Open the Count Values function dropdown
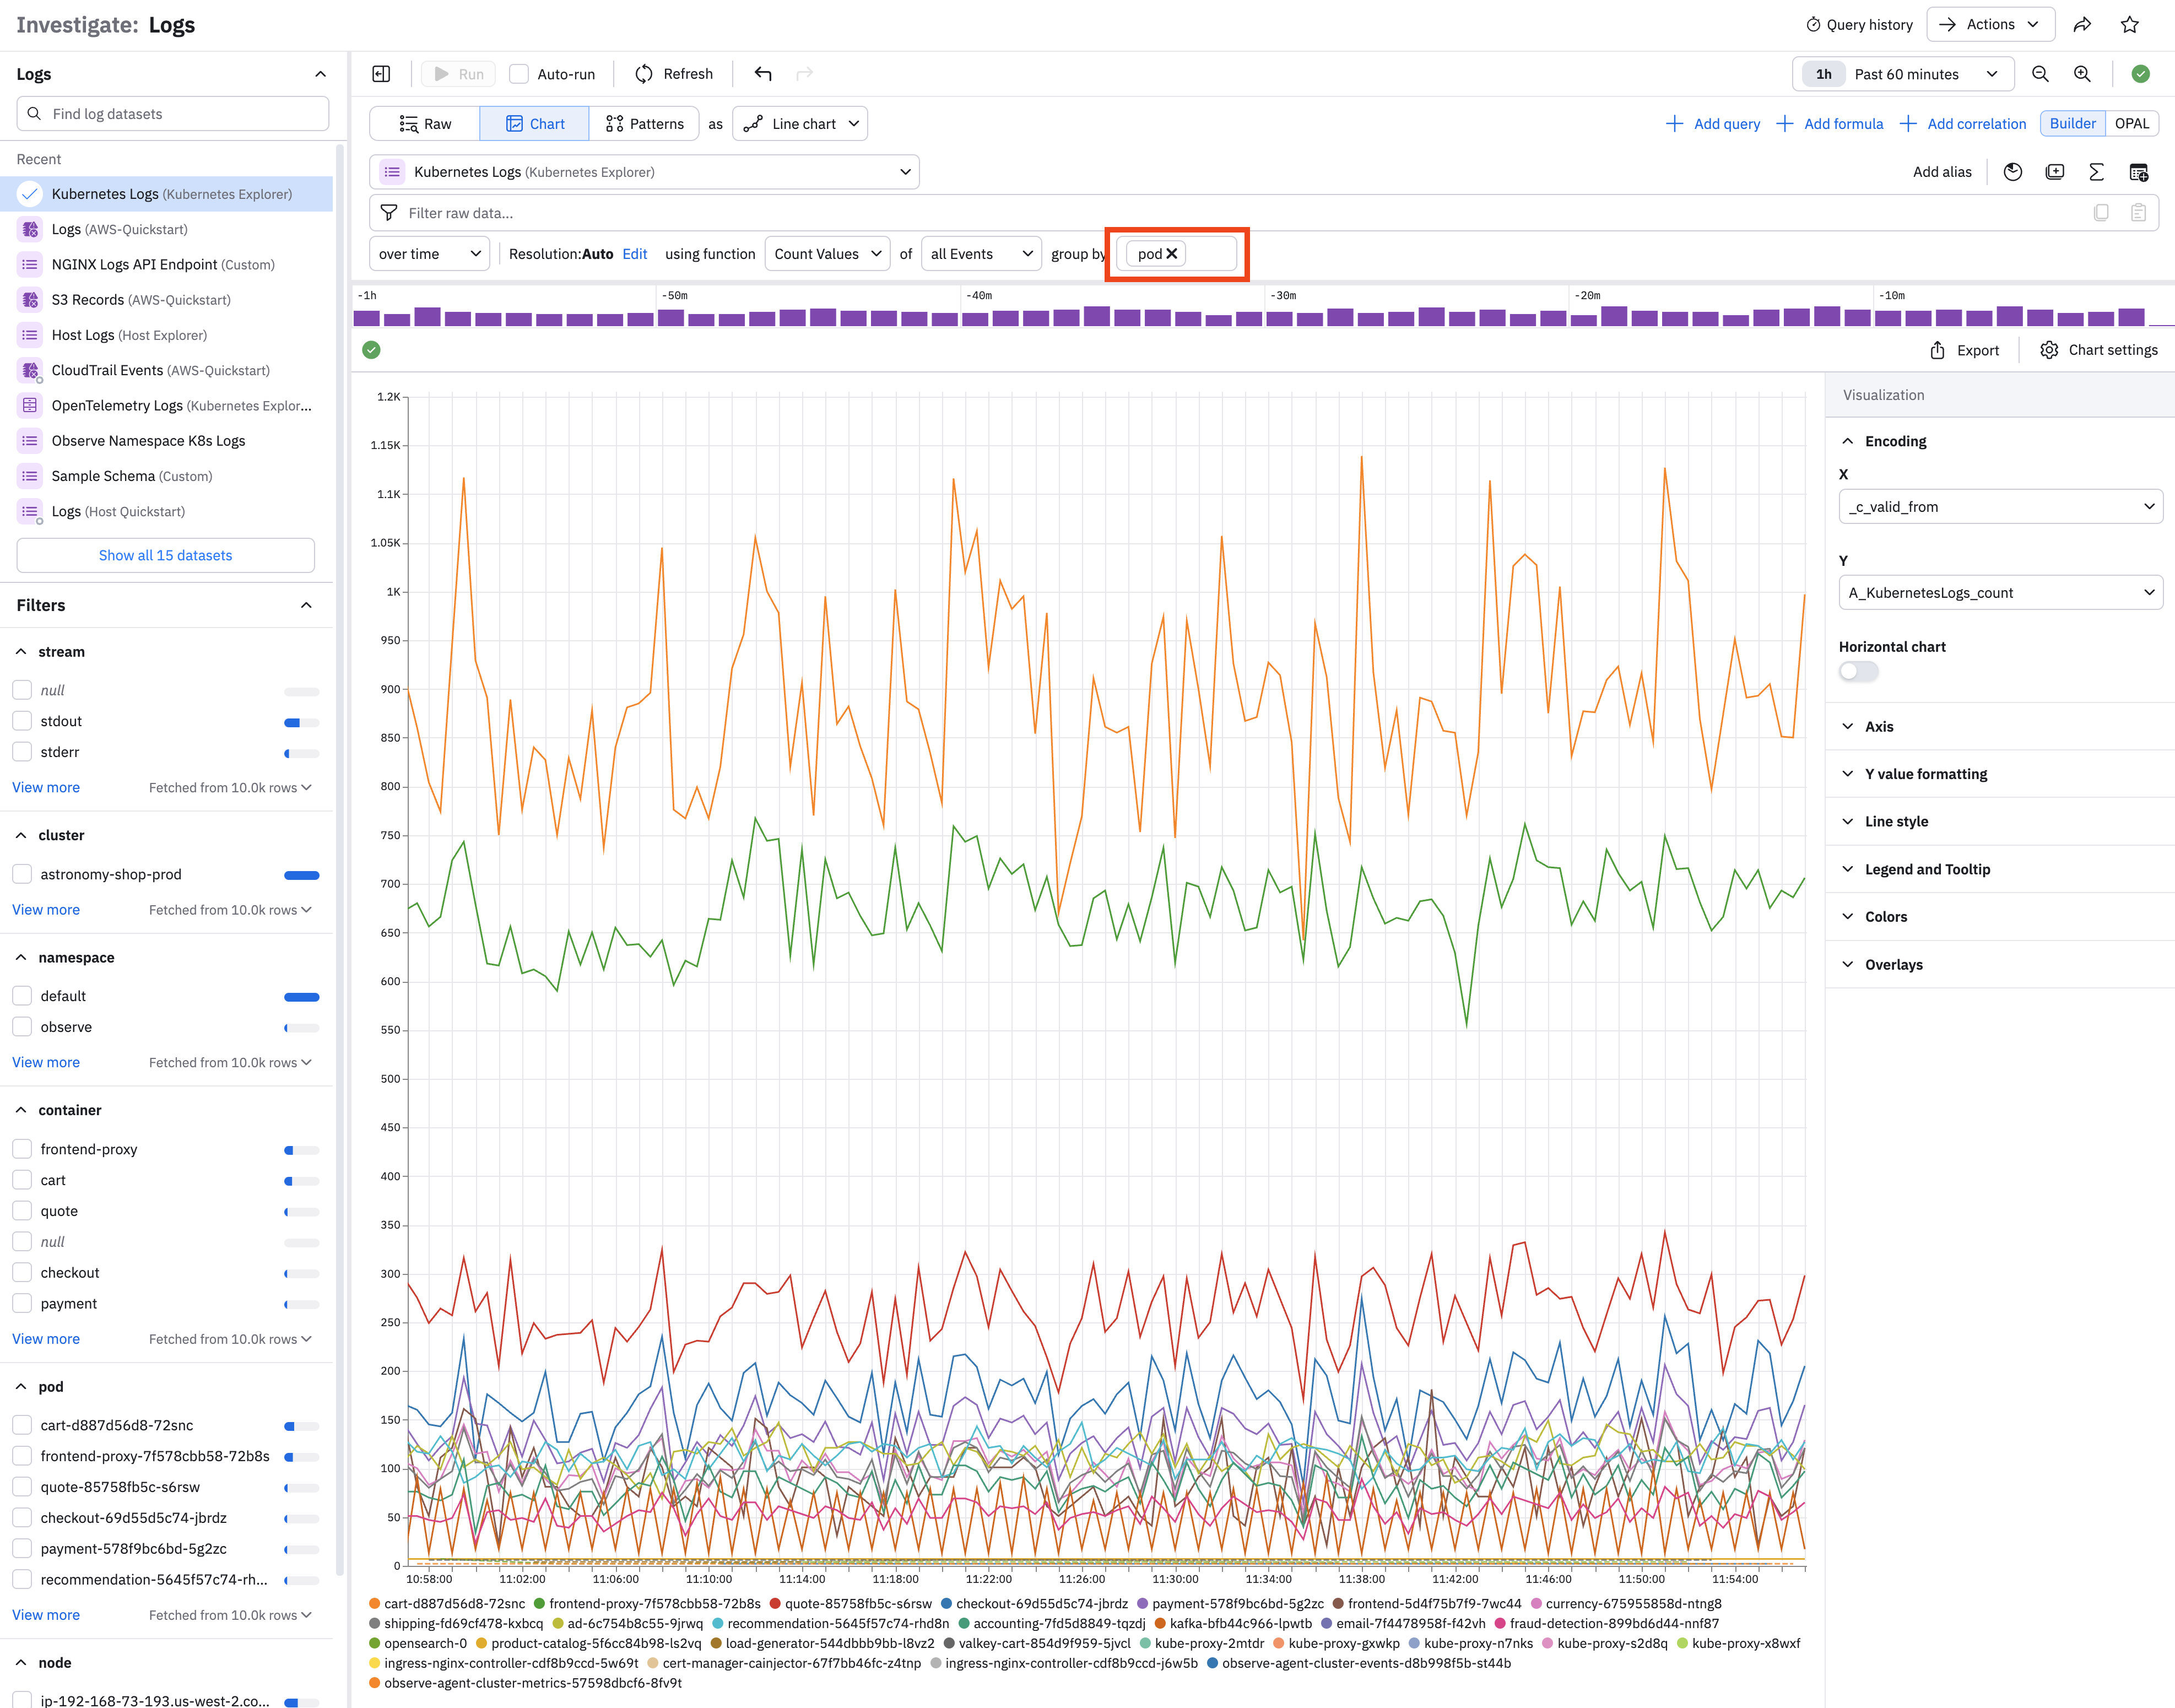 click(826, 254)
